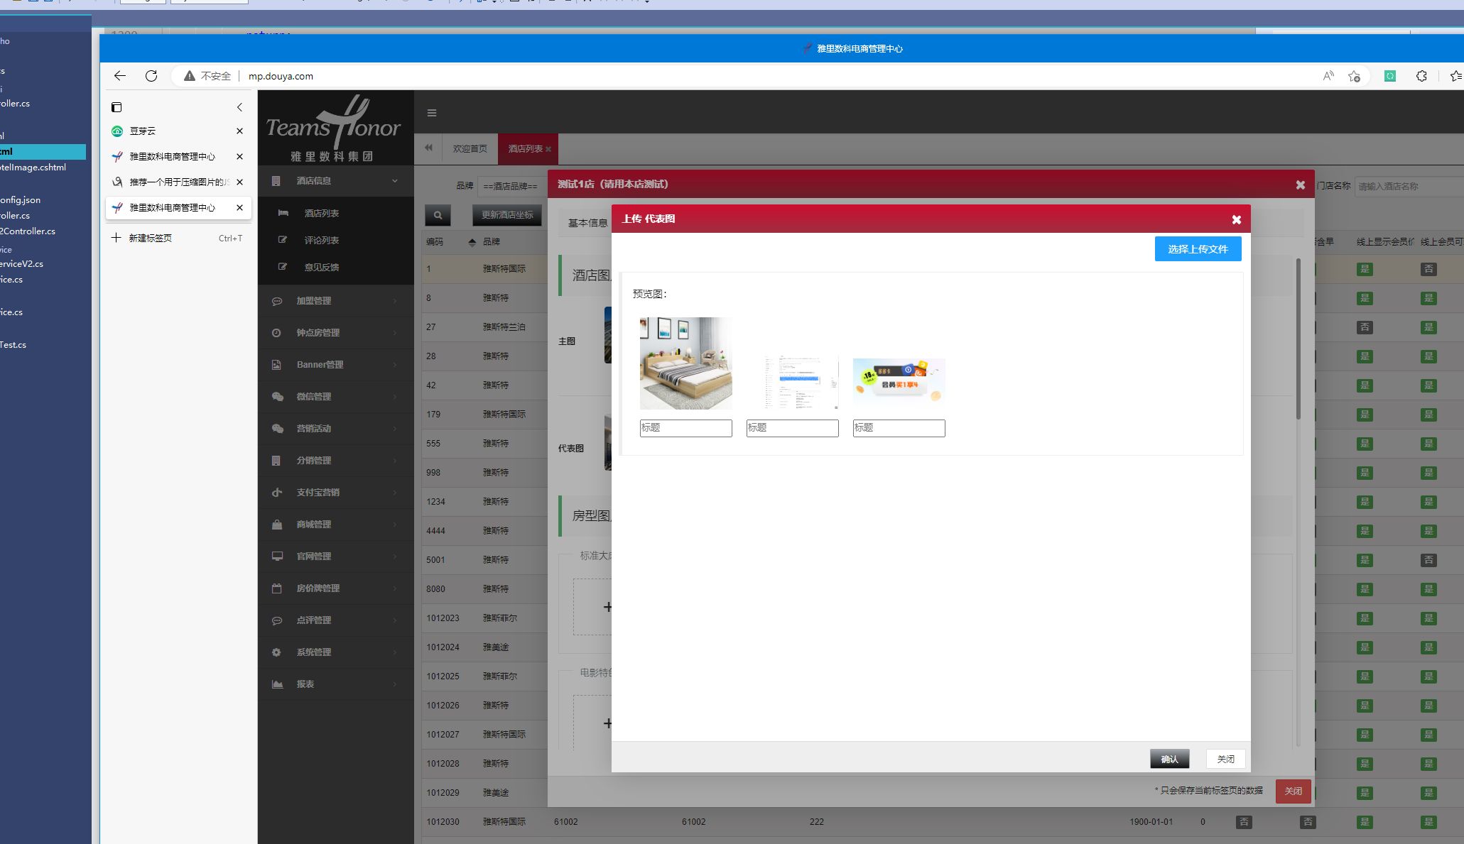Click the dialog vertical scrollbar
Screen dimensions: 1464x844
[1298, 339]
